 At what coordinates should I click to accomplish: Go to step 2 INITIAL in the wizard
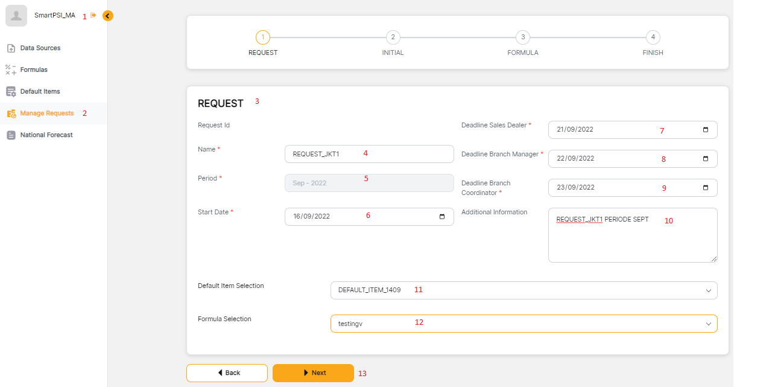coord(393,37)
